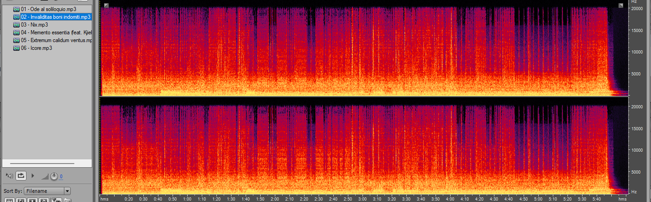The width and height of the screenshot is (651, 202).
Task: Click the file list horizontal scrollbar
Action: [42, 163]
